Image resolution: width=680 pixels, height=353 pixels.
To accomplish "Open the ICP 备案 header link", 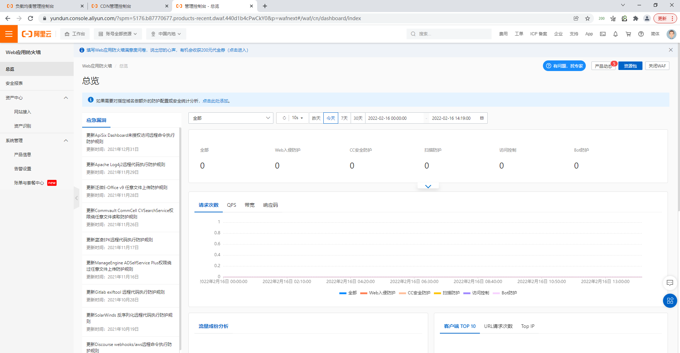I will click(x=539, y=34).
